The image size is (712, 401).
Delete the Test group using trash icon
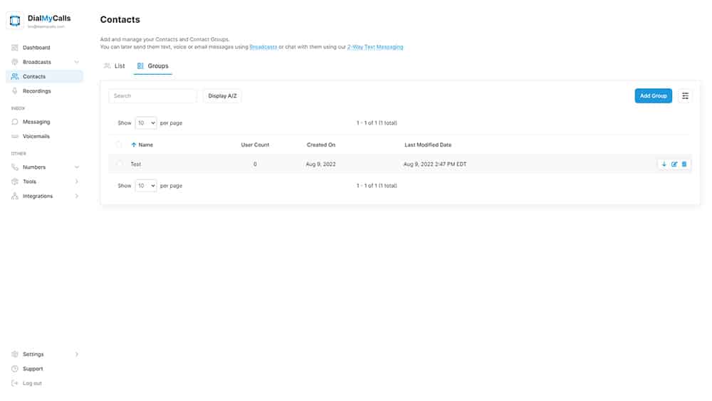[x=684, y=165]
